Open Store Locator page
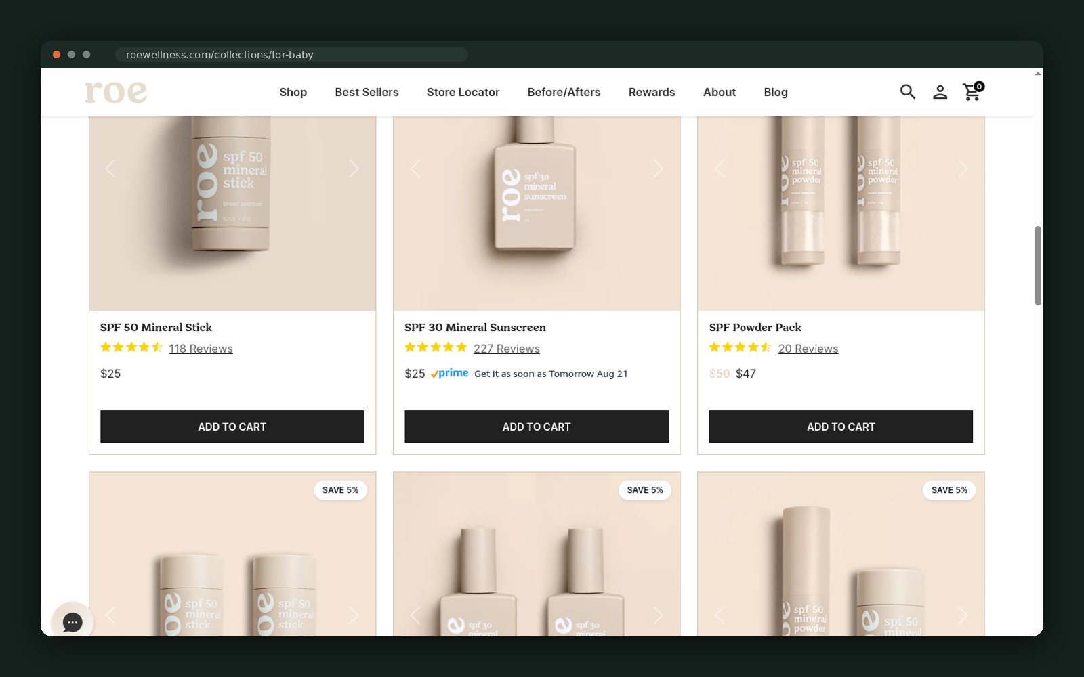 [463, 92]
